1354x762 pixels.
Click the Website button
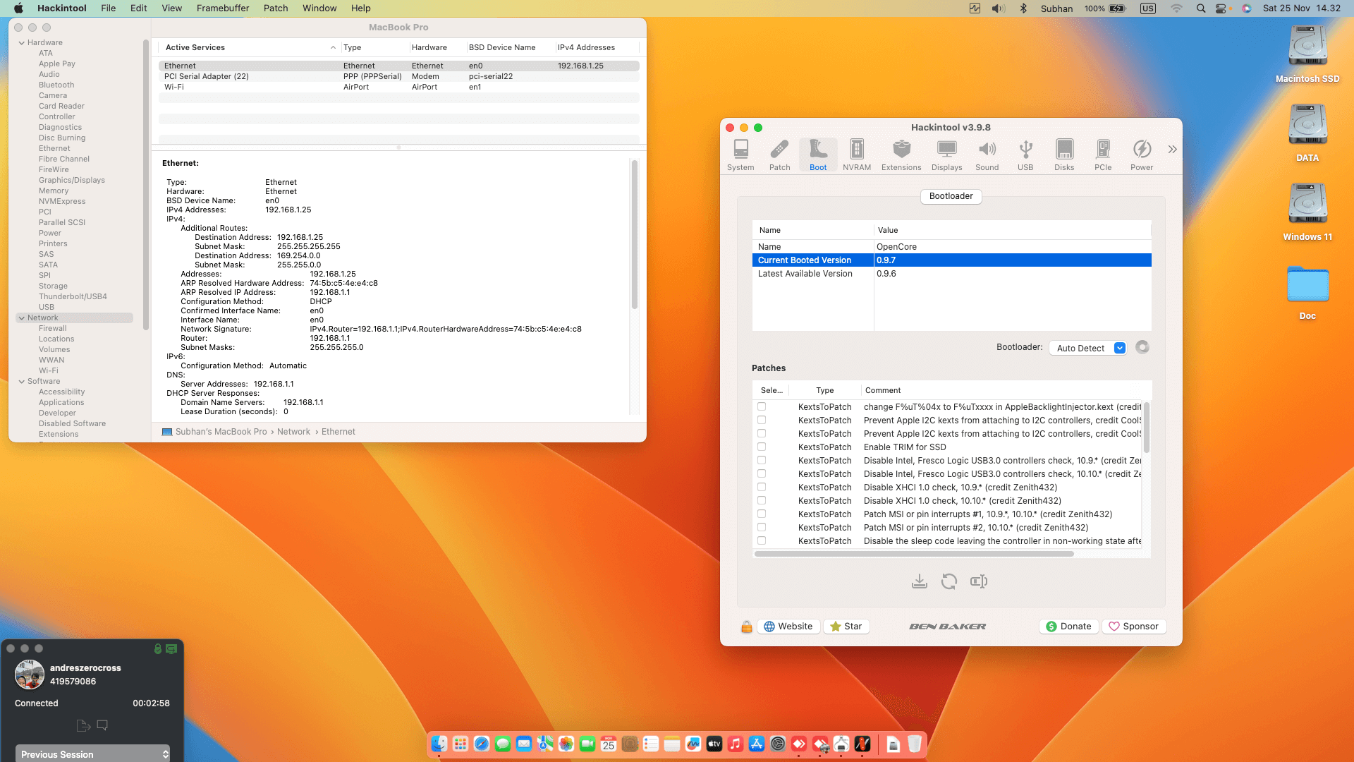pyautogui.click(x=788, y=627)
